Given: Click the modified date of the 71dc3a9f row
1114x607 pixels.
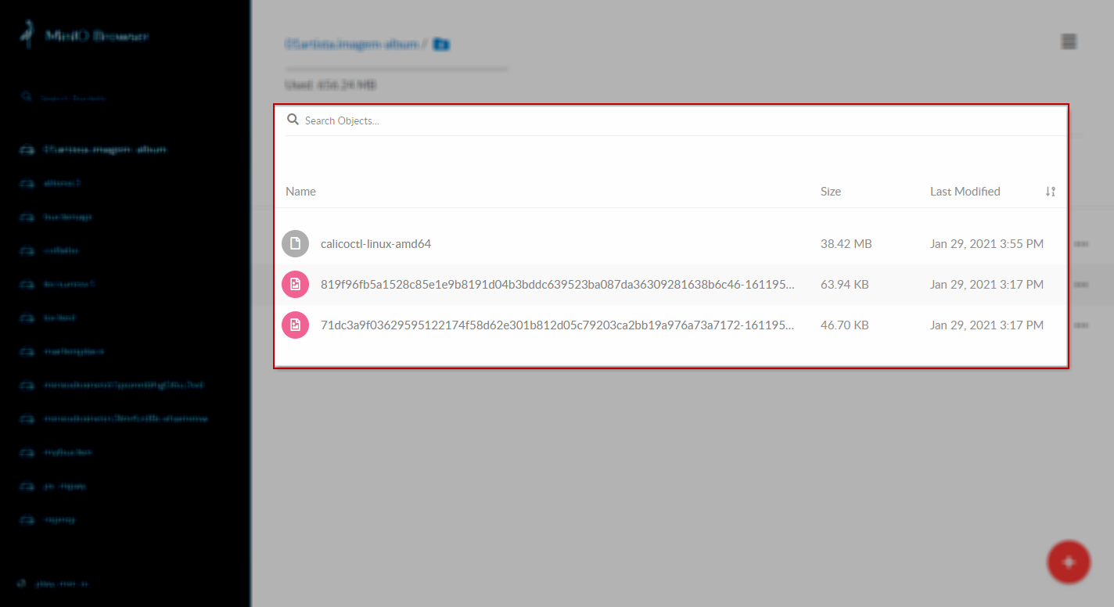Looking at the screenshot, I should pyautogui.click(x=986, y=325).
